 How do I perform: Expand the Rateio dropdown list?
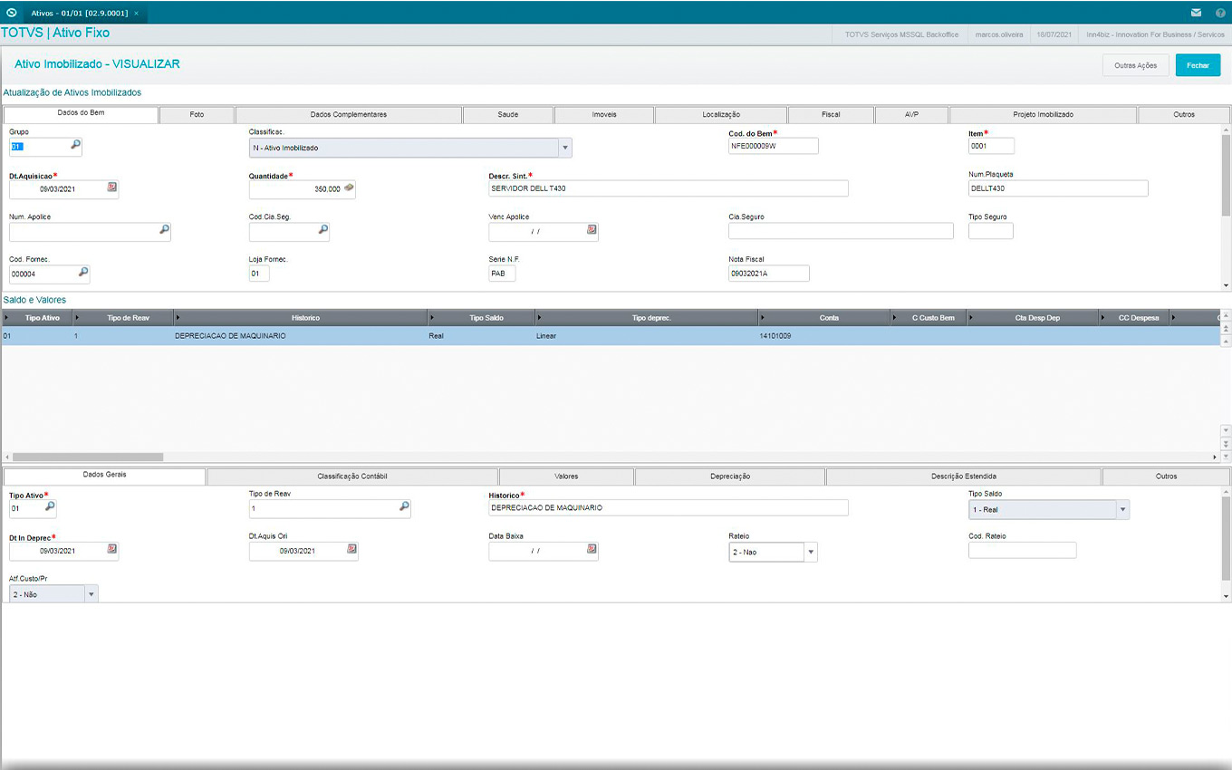pos(811,552)
